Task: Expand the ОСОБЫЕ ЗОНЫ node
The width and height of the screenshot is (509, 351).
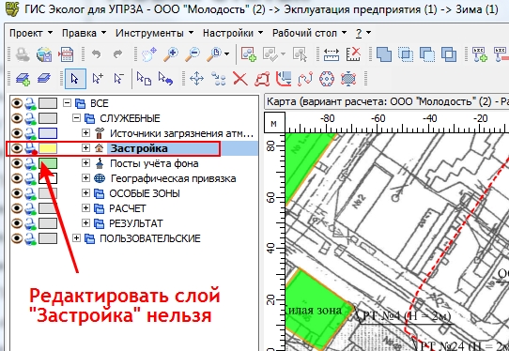Action: [85, 193]
